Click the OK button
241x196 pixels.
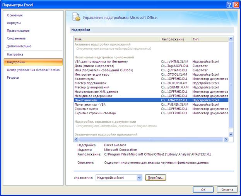203,190
